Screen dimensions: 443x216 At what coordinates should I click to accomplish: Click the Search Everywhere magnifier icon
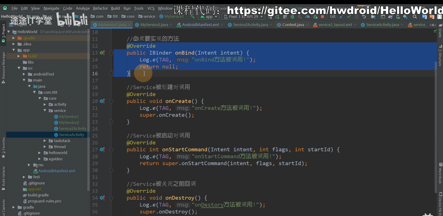click(x=415, y=16)
